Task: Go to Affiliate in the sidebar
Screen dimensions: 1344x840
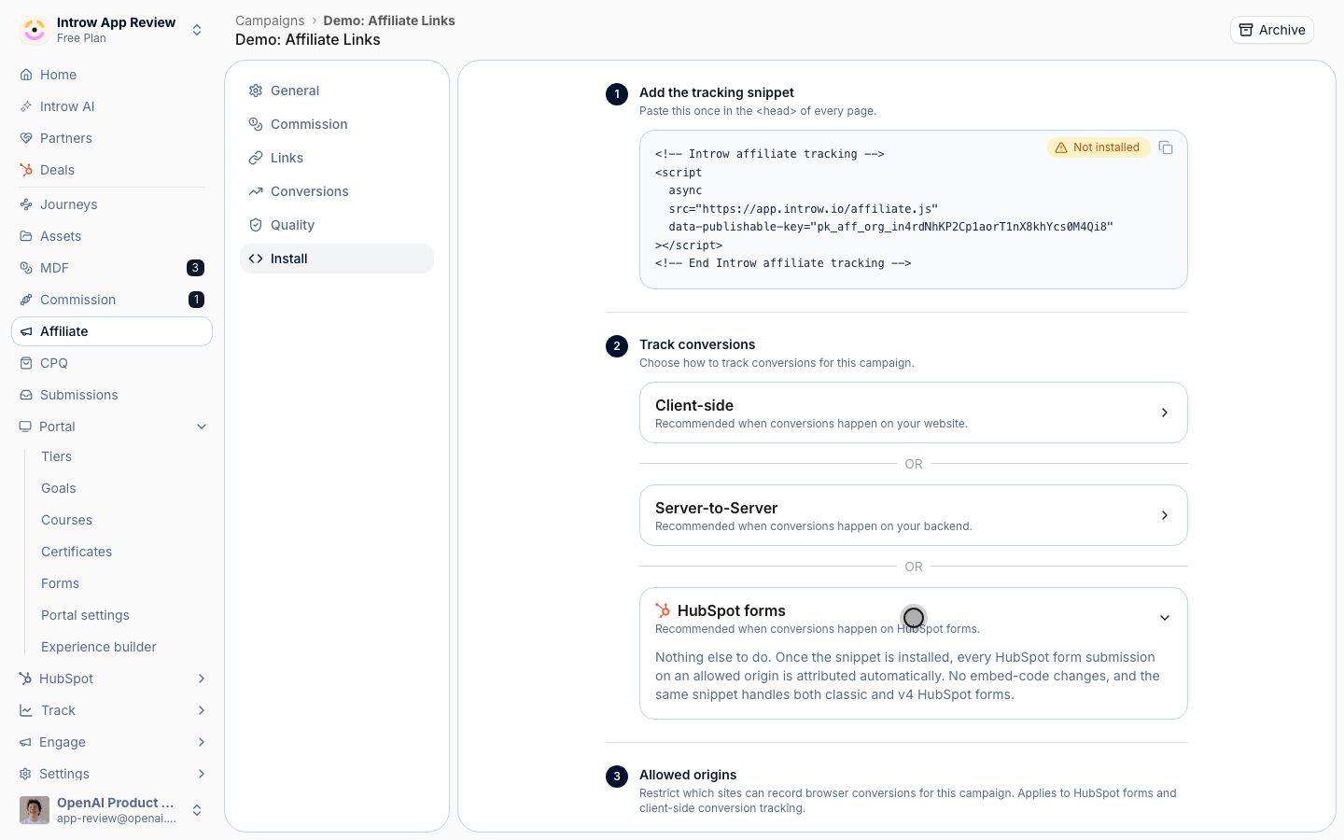Action: [112, 331]
